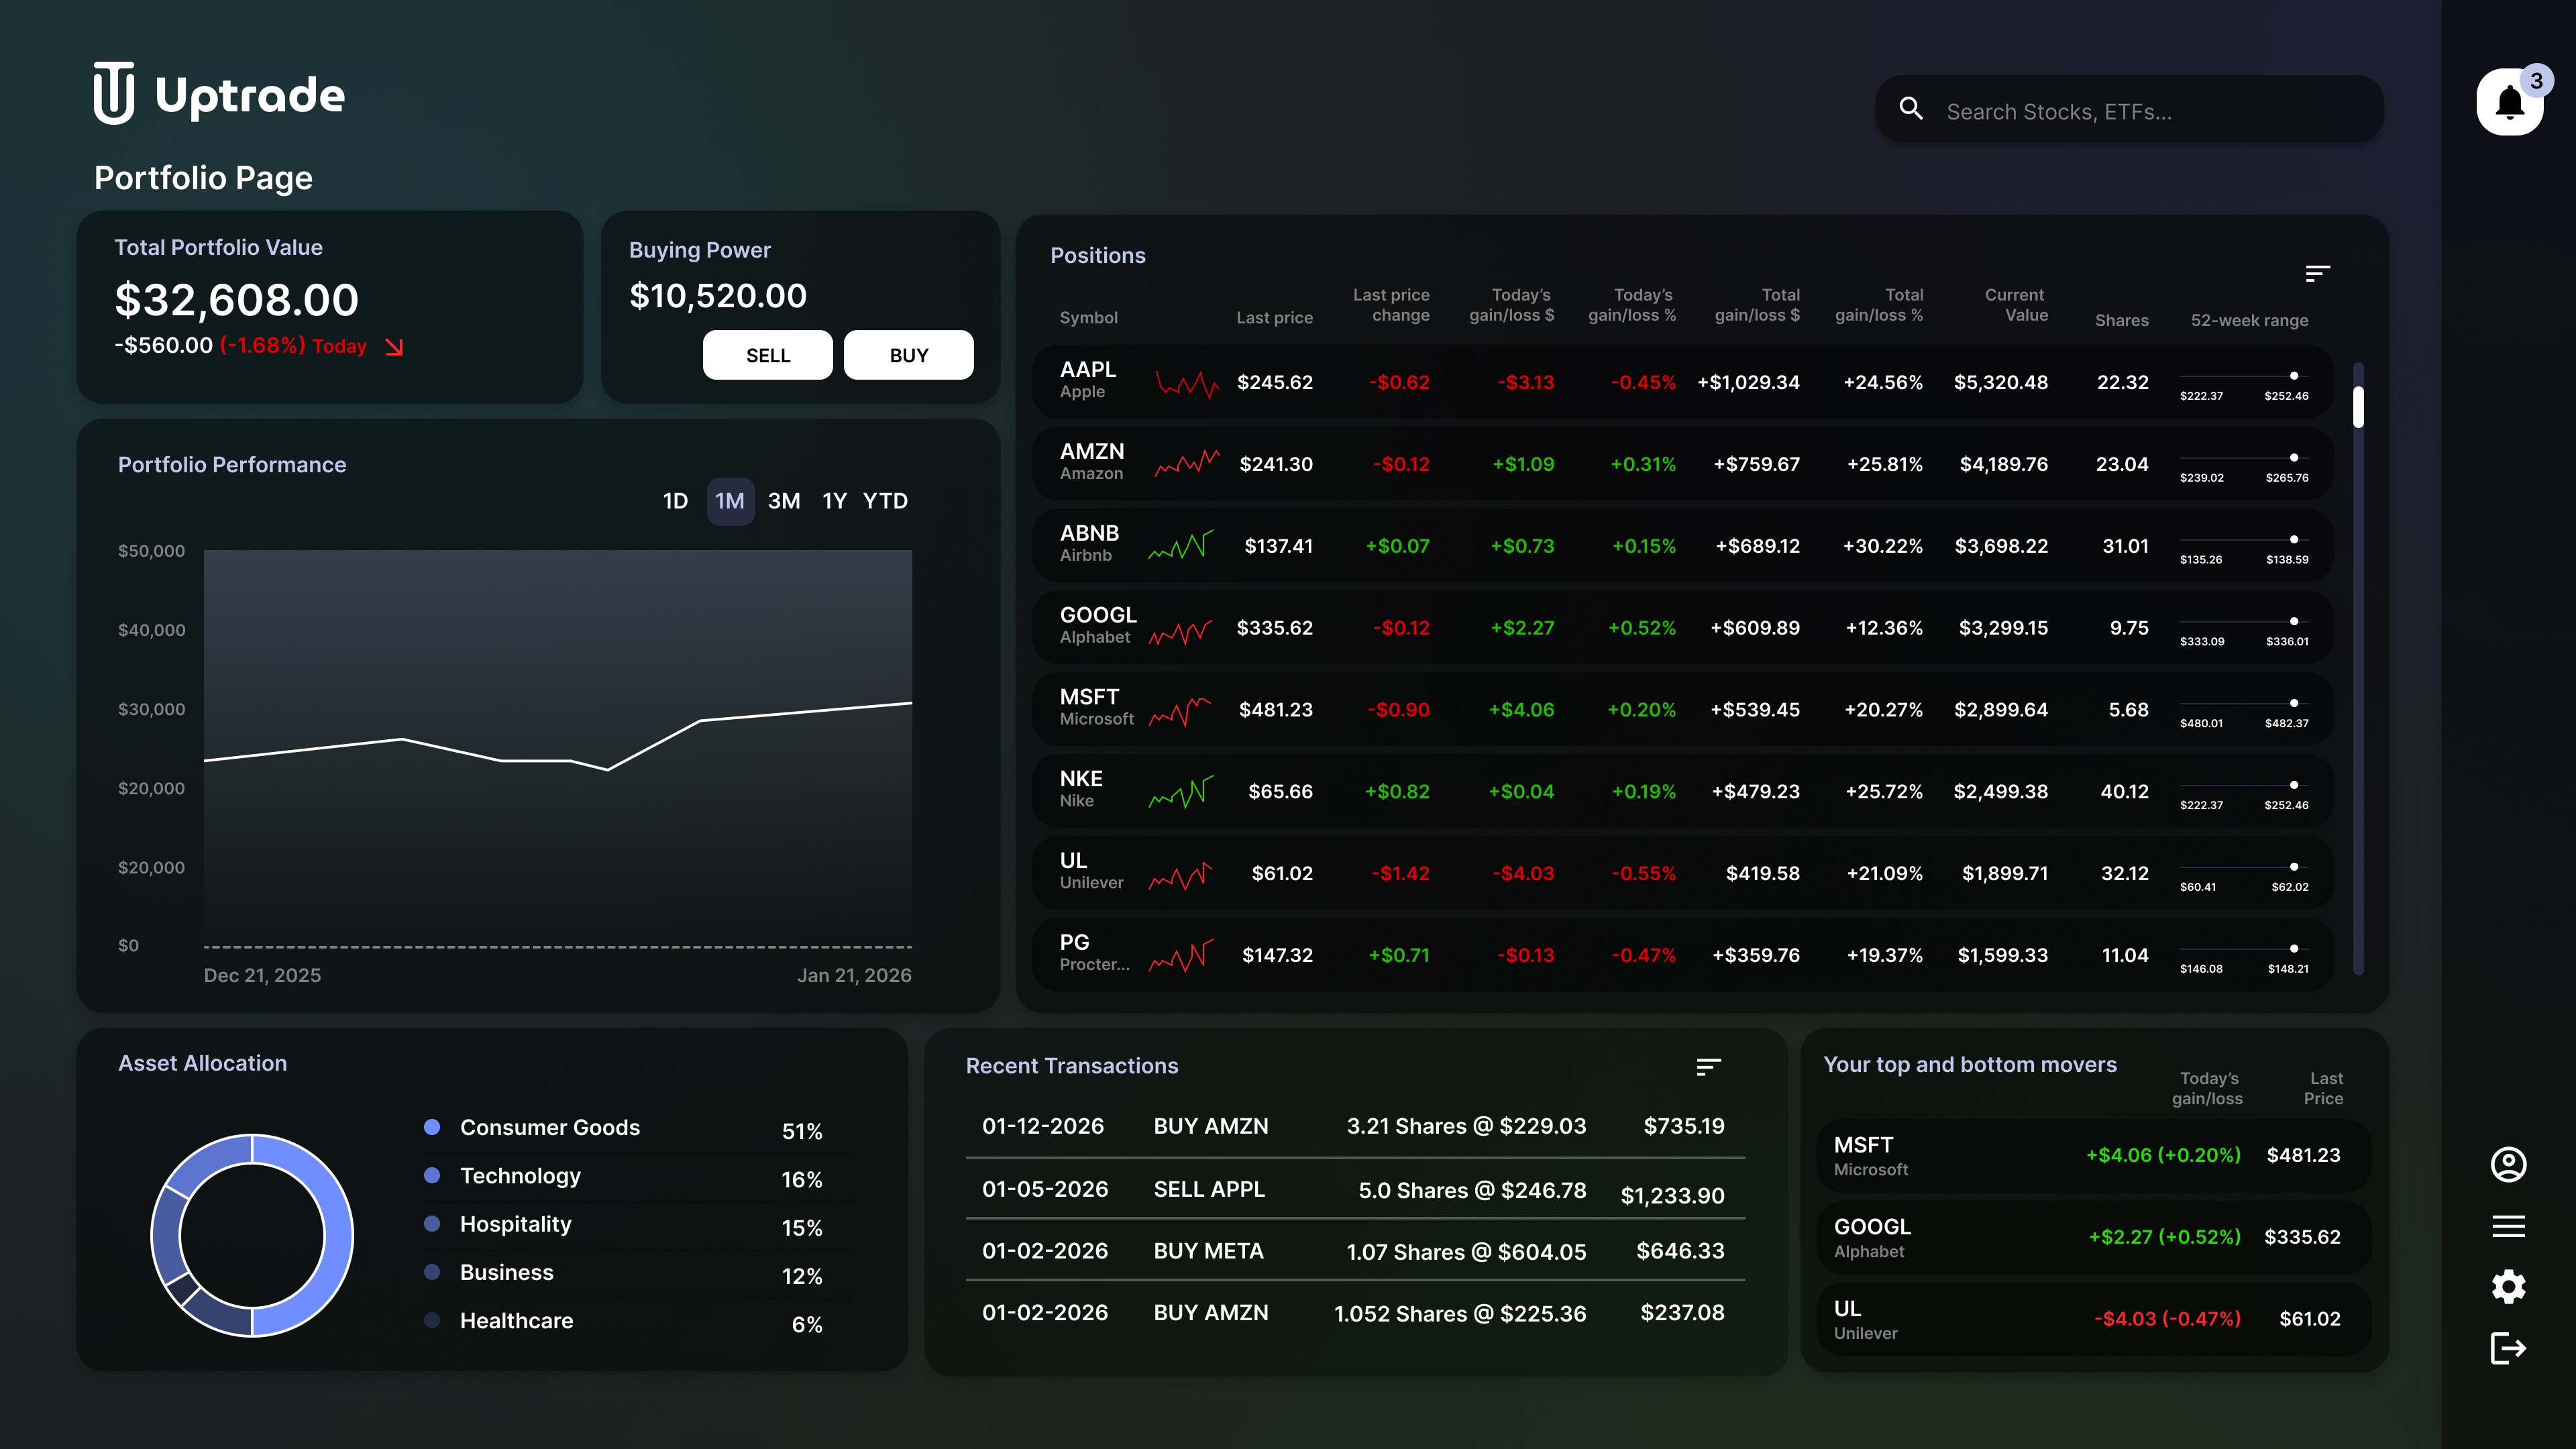The height and width of the screenshot is (1449, 2576).
Task: Click the Positions table scrollbar thumb
Action: pos(2358,406)
